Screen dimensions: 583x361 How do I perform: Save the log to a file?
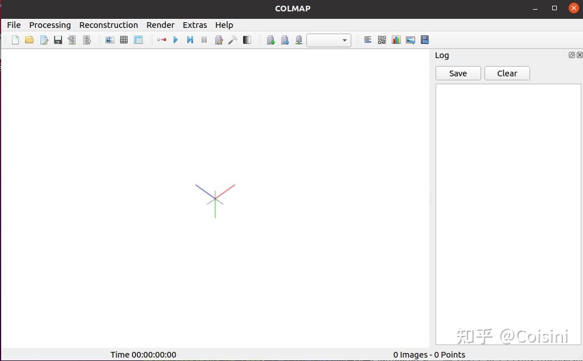[x=458, y=73]
